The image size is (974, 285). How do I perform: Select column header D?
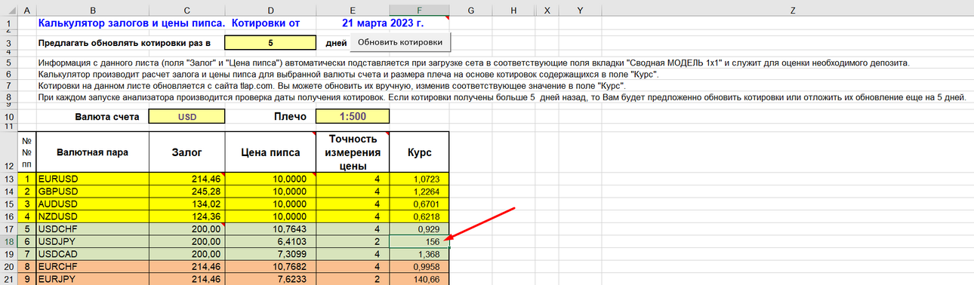(x=270, y=10)
